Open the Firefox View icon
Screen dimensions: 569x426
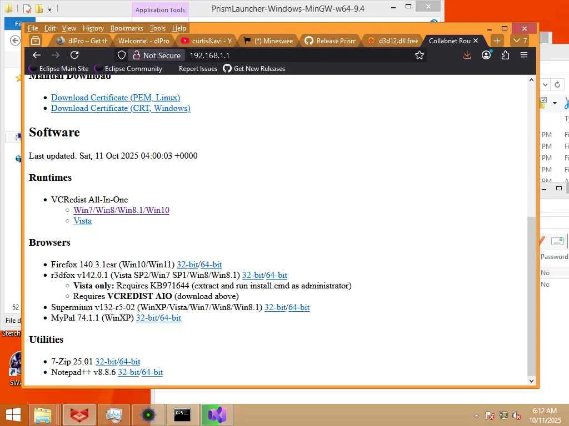click(36, 41)
